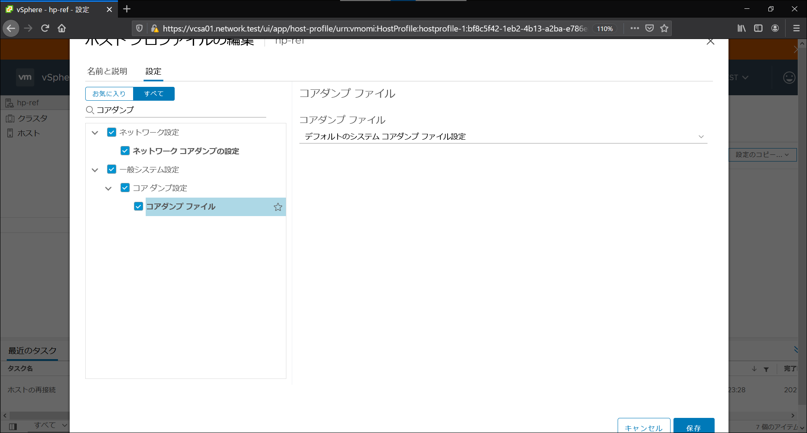Switch to 設定 tab
The image size is (807, 433).
pyautogui.click(x=153, y=71)
